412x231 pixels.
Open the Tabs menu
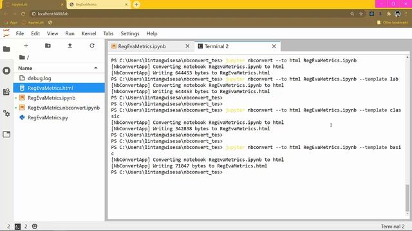108,33
